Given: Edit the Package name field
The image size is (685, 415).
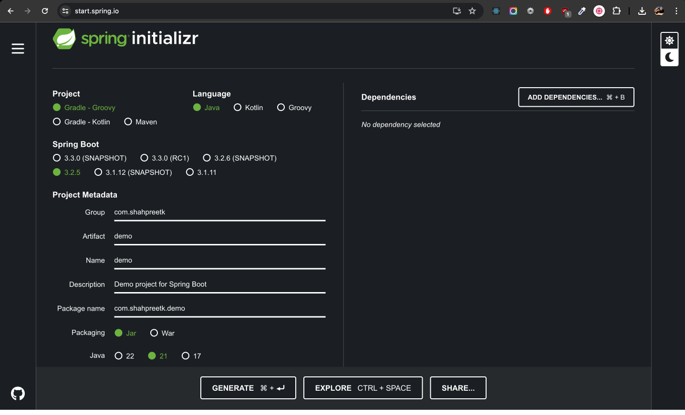Looking at the screenshot, I should [220, 309].
